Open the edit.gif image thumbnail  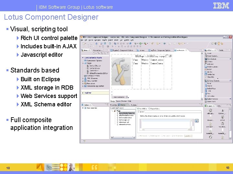222,118
